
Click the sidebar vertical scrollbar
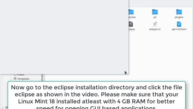42,78
